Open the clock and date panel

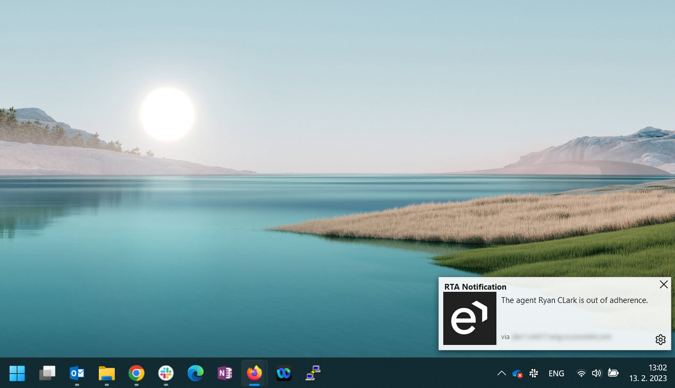tap(648, 373)
